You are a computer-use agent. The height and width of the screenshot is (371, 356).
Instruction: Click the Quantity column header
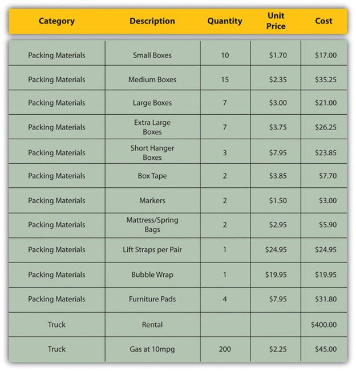pos(225,21)
